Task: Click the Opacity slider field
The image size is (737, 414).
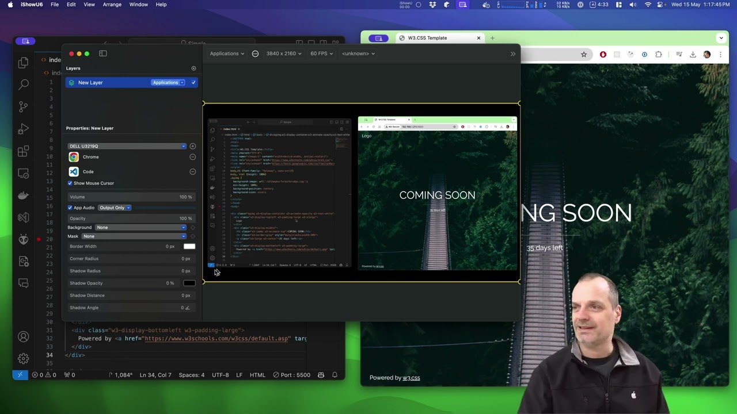Action: [x=131, y=218]
